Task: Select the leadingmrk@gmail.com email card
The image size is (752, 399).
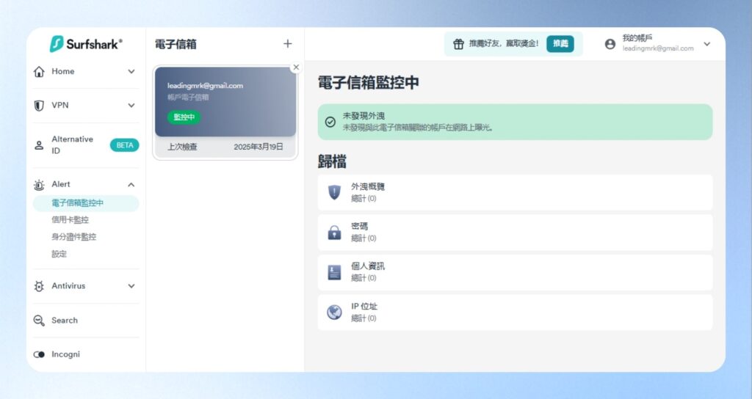Action: tap(225, 112)
